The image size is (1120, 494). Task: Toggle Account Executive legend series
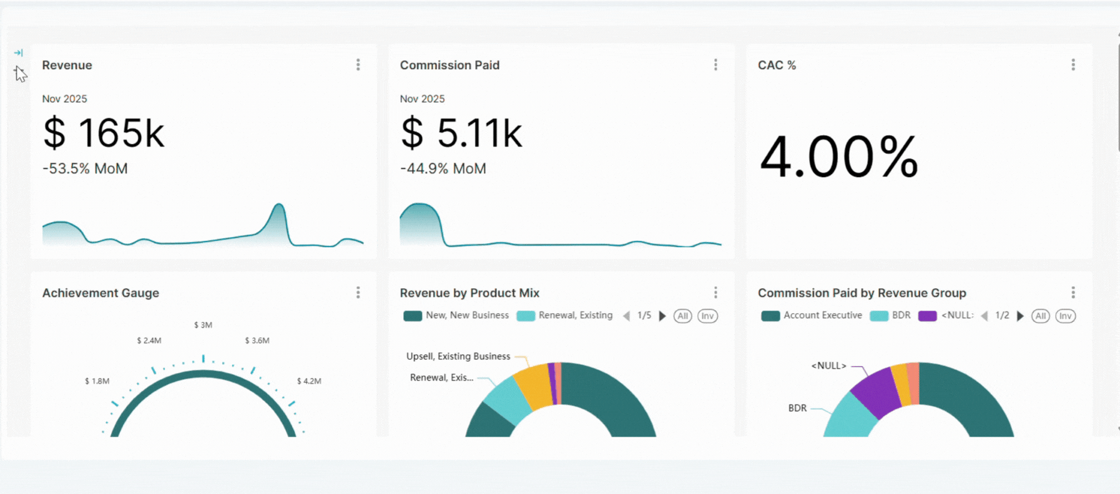click(x=812, y=316)
